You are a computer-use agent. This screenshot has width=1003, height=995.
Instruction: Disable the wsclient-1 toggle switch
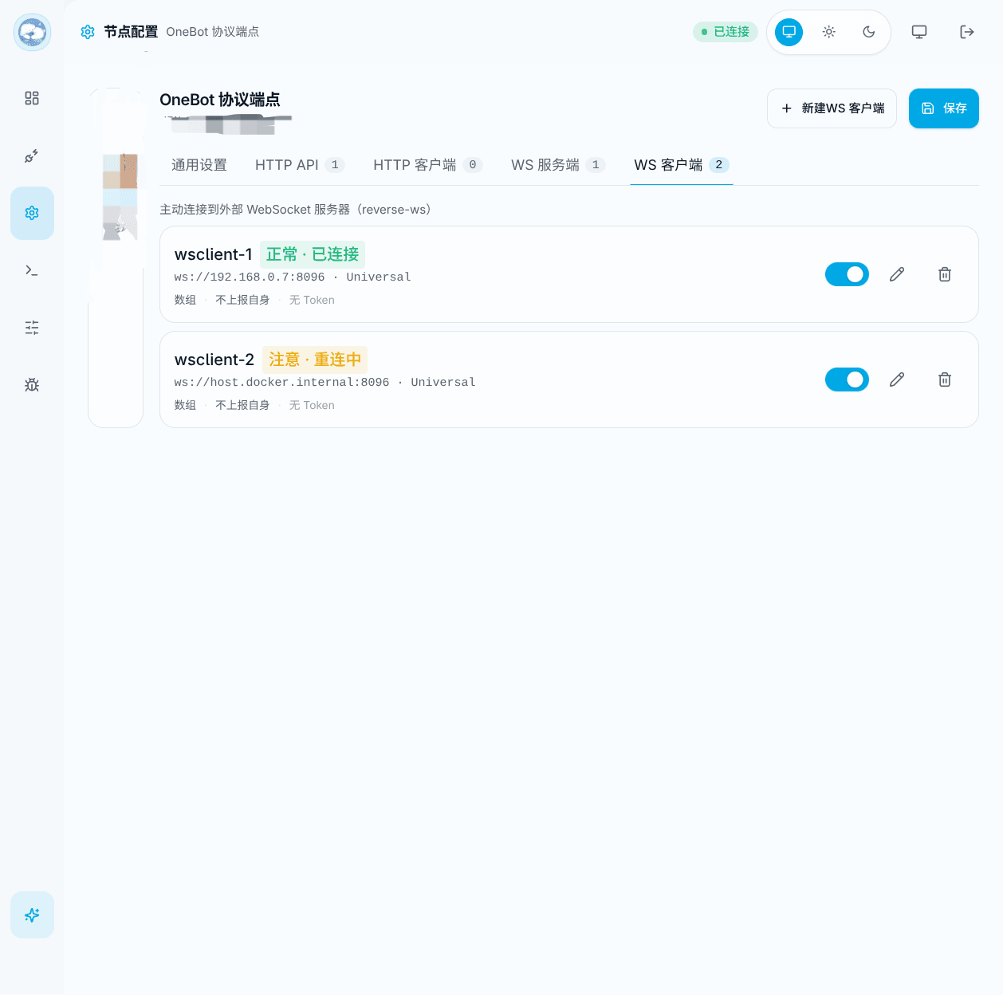tap(847, 274)
